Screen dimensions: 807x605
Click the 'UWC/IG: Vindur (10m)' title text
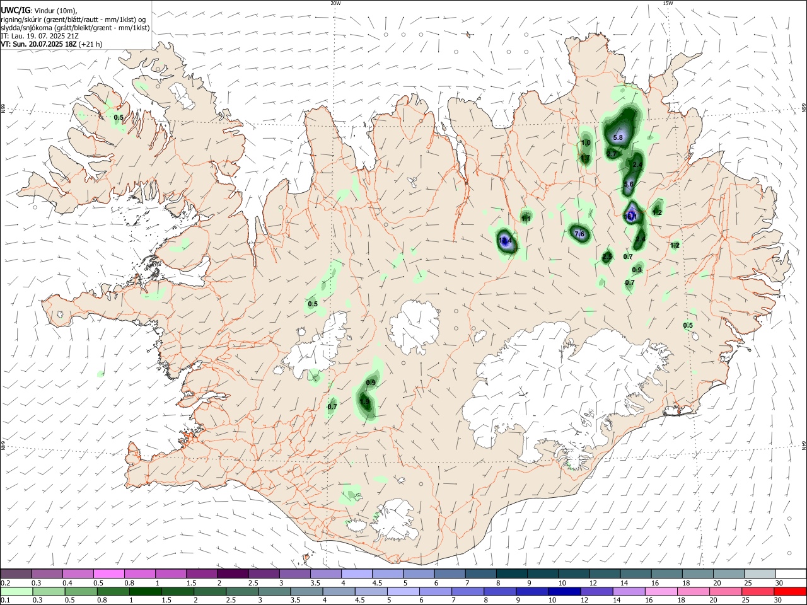click(x=38, y=10)
